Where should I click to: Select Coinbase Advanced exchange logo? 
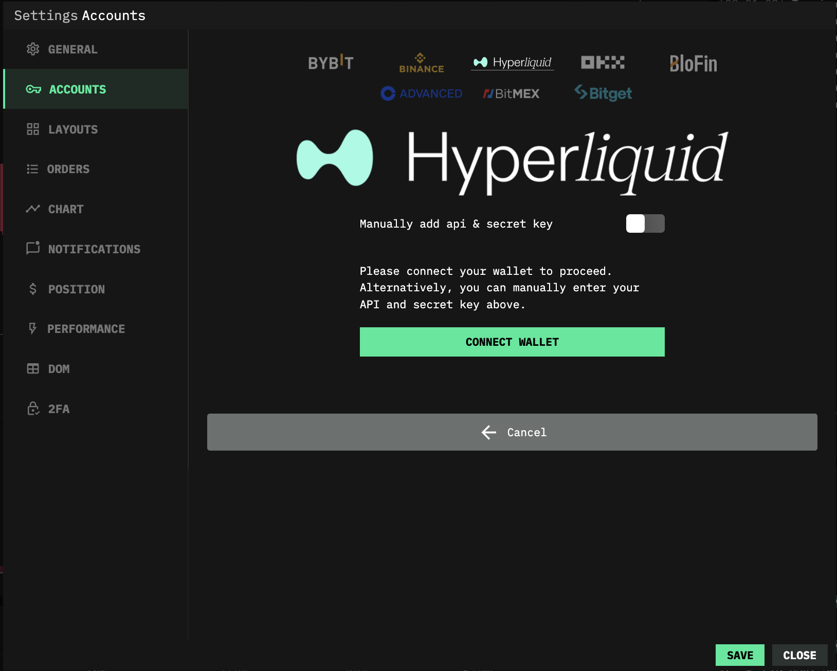point(421,94)
